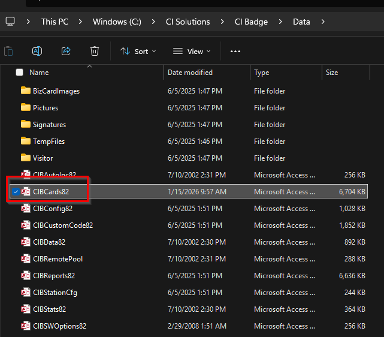Select the file name CIBRemotePool
384x337 pixels.
[x=58, y=259]
